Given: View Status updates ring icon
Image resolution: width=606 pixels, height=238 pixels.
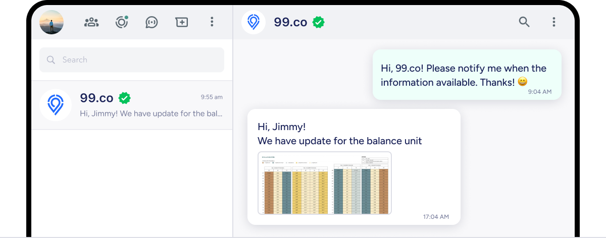Looking at the screenshot, I should (x=121, y=22).
